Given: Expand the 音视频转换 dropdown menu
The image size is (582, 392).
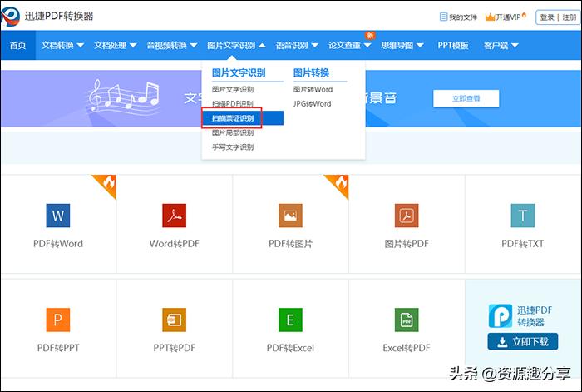Looking at the screenshot, I should (172, 45).
